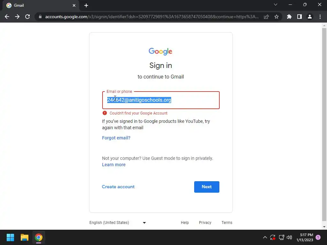Click the page vertical scrollbar

click(324, 124)
